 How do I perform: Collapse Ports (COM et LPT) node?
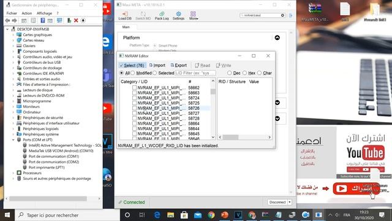coord(13,140)
